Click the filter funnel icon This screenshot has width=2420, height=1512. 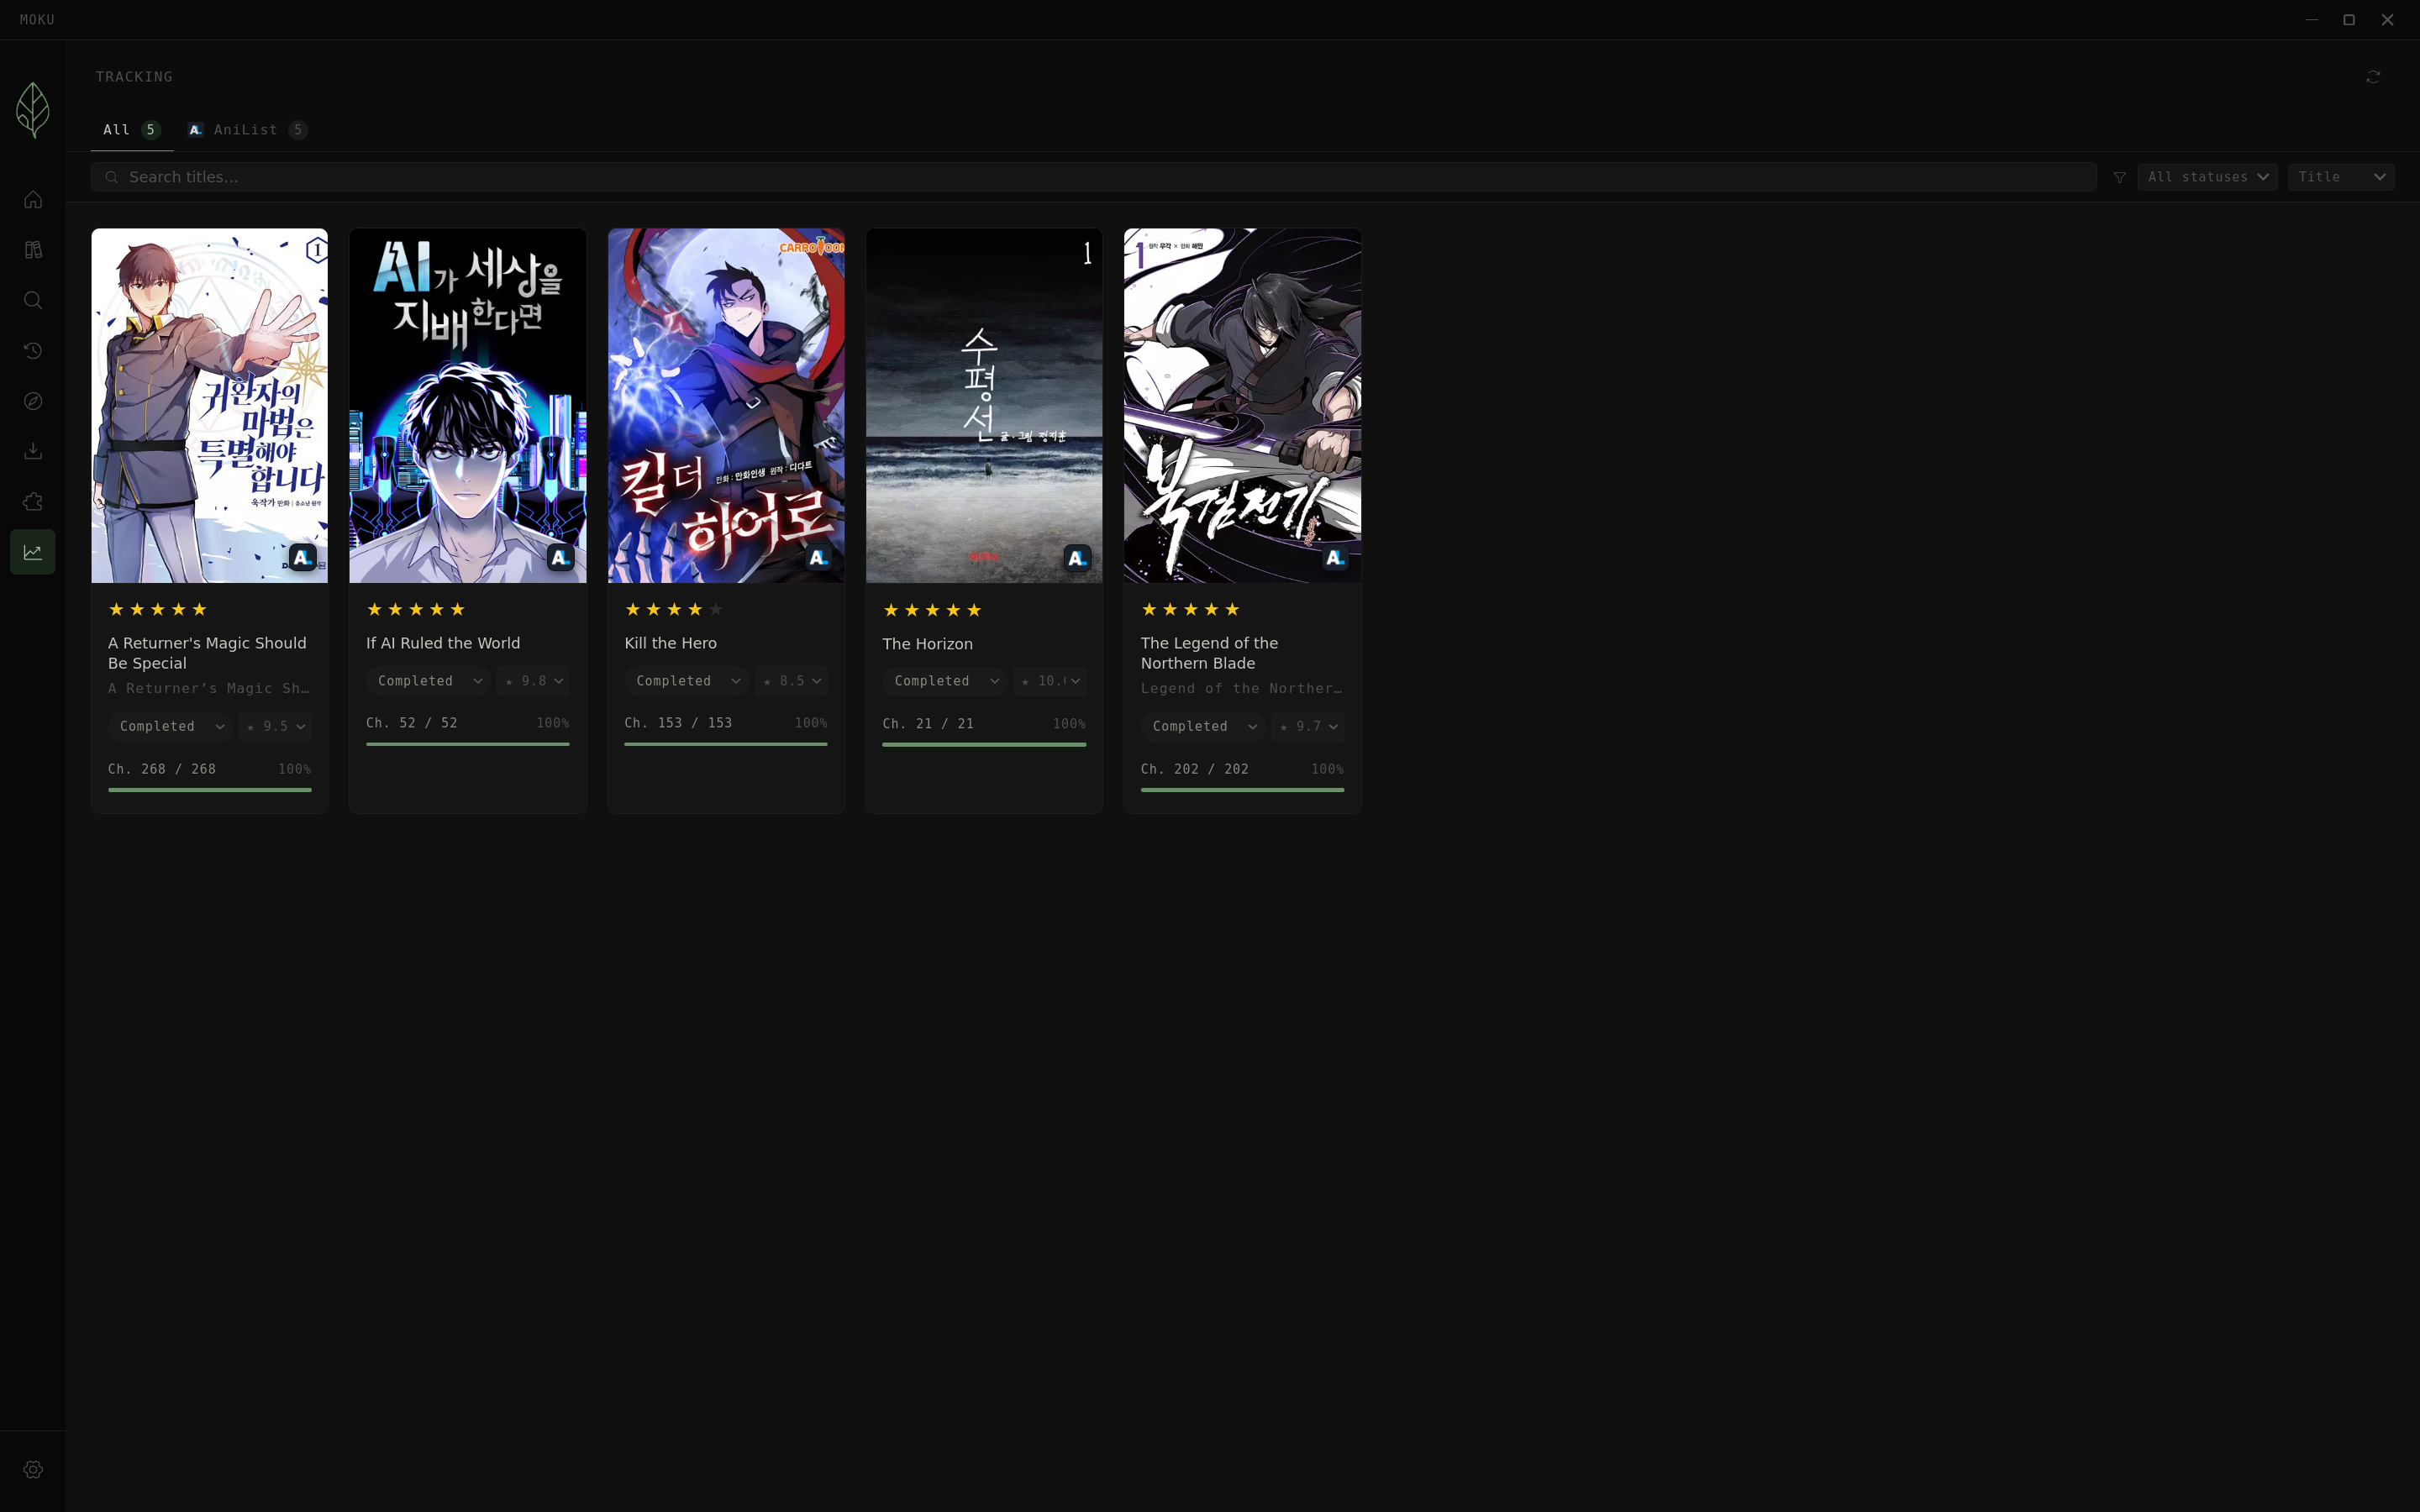point(2119,177)
